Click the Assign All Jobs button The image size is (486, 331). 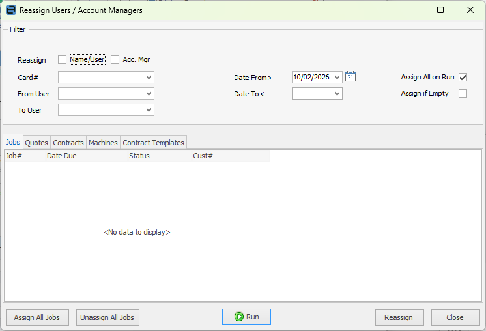(x=37, y=317)
